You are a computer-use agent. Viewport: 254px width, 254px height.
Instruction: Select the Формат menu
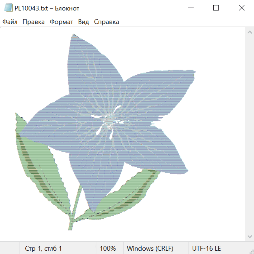(61, 22)
